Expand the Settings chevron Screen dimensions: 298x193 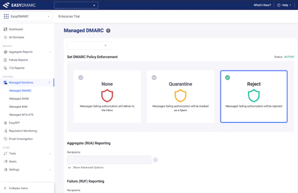pyautogui.click(x=50, y=170)
